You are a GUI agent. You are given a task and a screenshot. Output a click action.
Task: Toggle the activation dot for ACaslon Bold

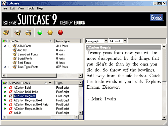click(5, 88)
